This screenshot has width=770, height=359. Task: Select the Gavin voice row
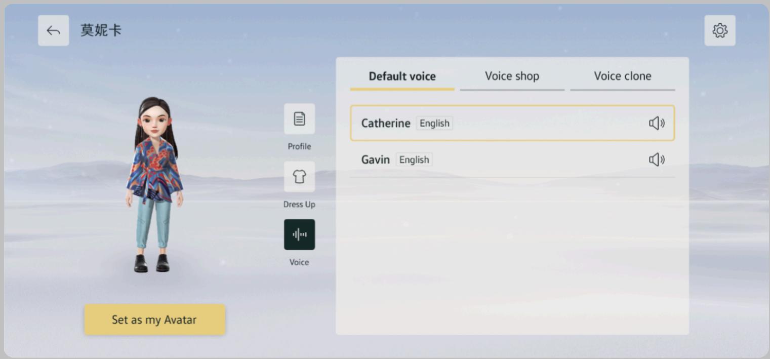pos(512,159)
